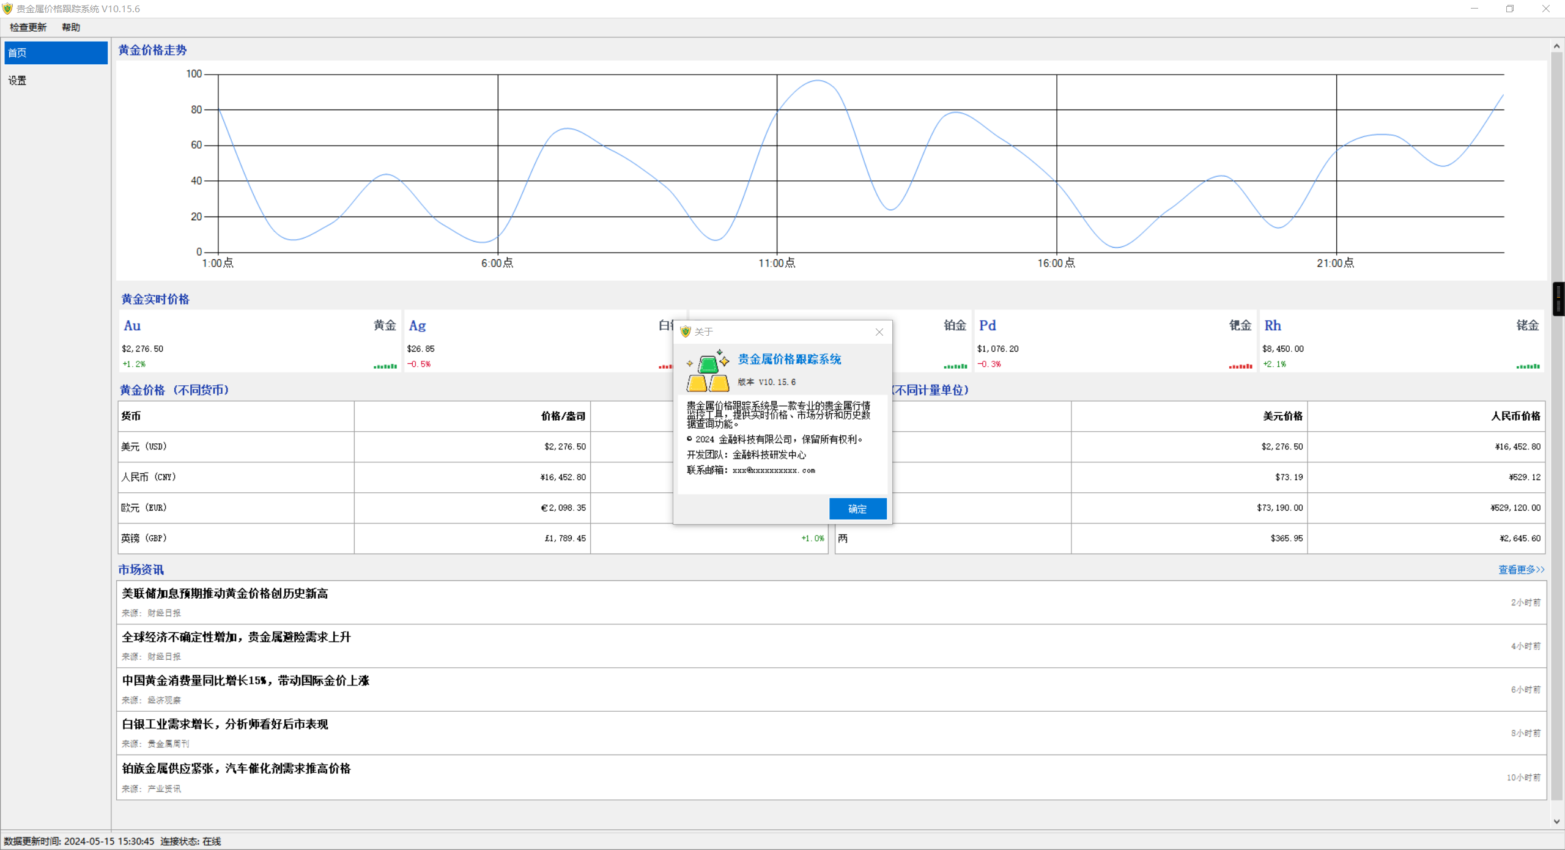Open news about 美联储加息预期推动黄金价格
Viewport: 1565px width, 850px height.
[x=224, y=593]
